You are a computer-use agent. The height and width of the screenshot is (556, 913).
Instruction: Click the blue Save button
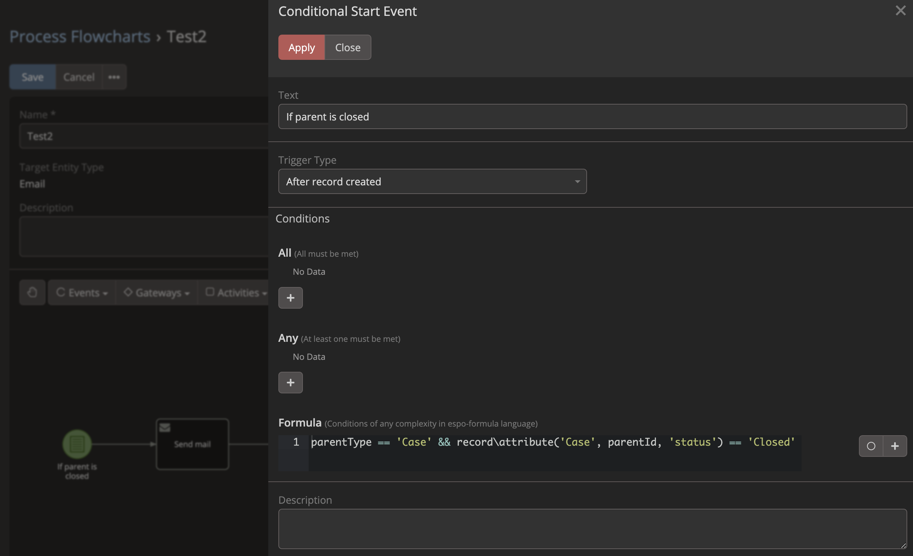point(32,77)
